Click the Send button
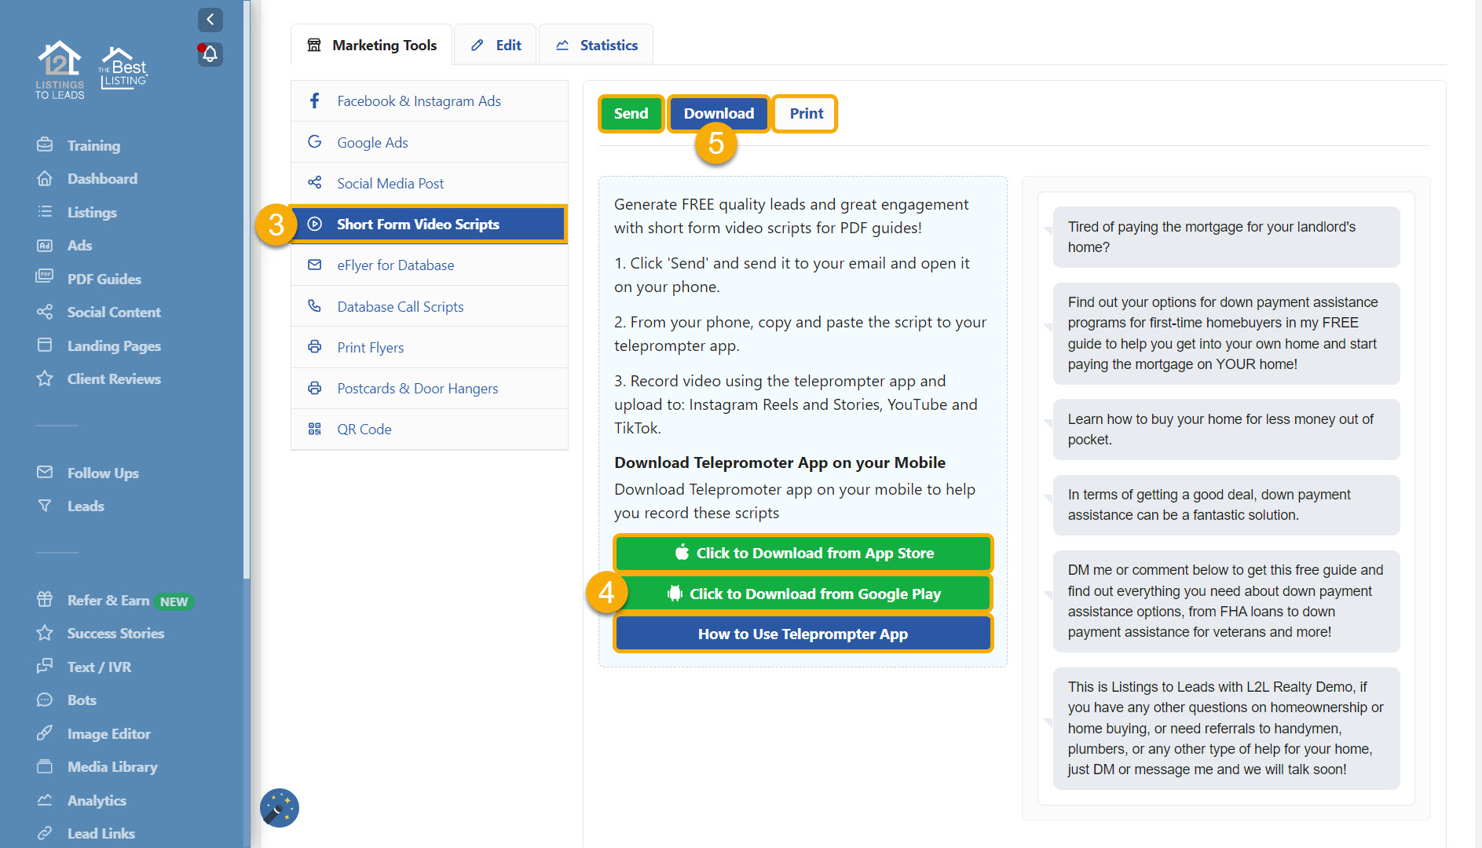This screenshot has width=1482, height=848. 631,113
